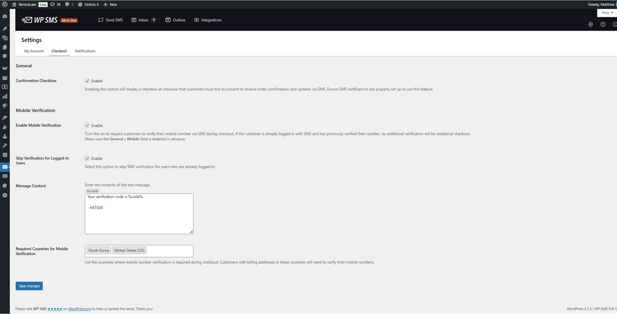Click the circular play sidebar icon

point(5,195)
